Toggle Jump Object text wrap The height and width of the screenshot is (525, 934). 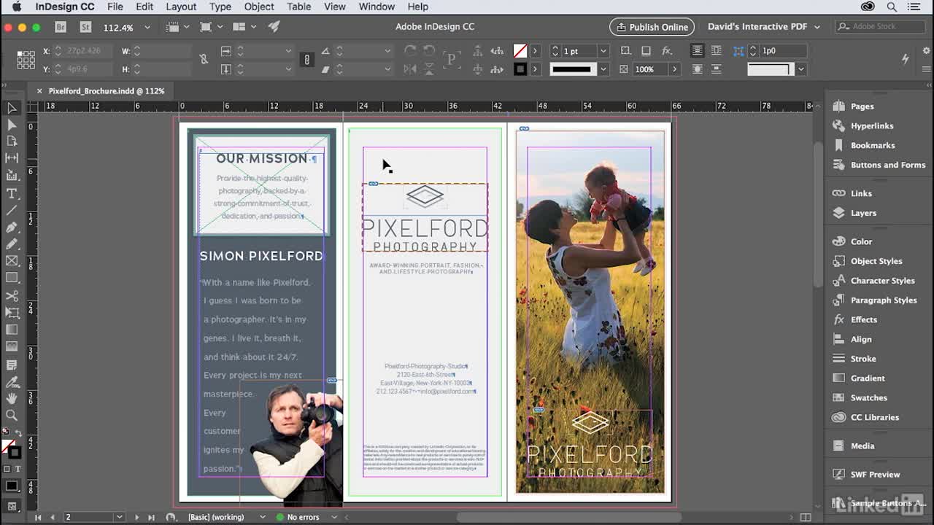tap(717, 69)
